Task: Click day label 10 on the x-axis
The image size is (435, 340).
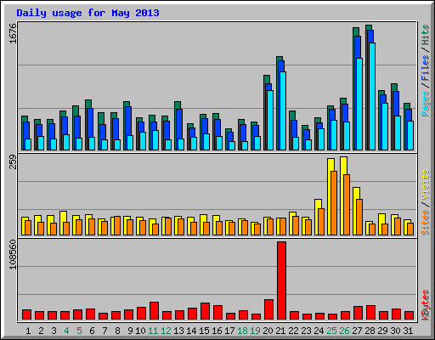Action: tap(140, 331)
